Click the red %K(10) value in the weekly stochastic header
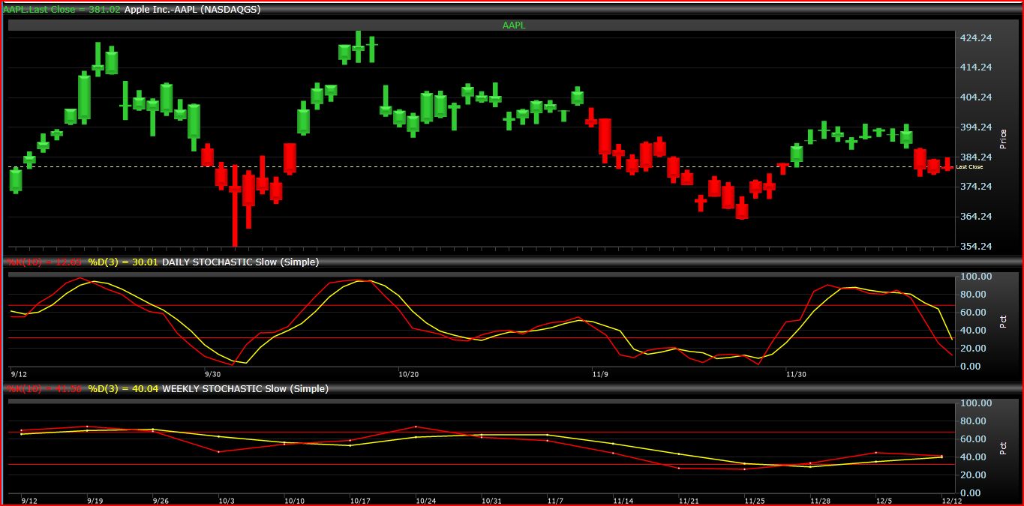The width and height of the screenshot is (1024, 506). [44, 389]
